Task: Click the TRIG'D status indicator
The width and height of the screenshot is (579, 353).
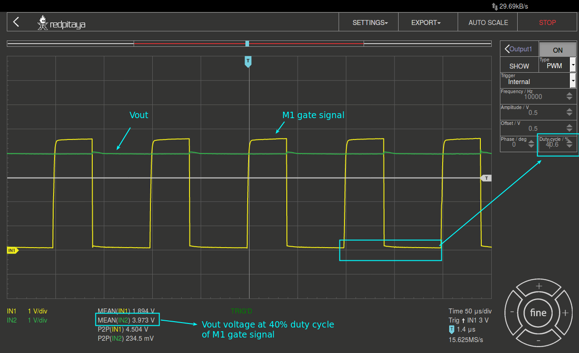Action: [x=241, y=311]
